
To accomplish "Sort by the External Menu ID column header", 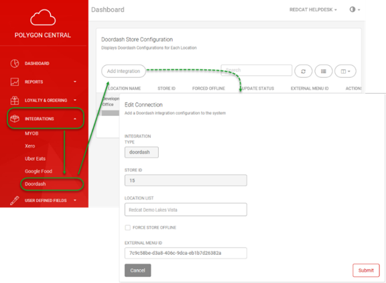I will [x=310, y=89].
